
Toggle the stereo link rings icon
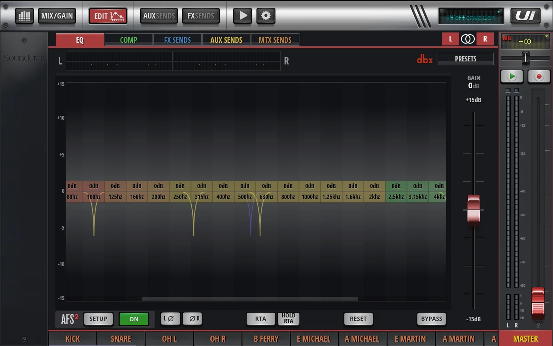(467, 39)
